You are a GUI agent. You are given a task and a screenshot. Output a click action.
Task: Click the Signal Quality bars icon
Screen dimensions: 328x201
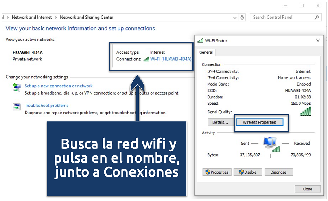pyautogui.click(x=306, y=111)
